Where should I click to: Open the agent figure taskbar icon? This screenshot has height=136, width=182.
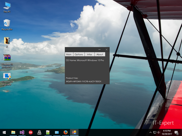tap(39, 132)
